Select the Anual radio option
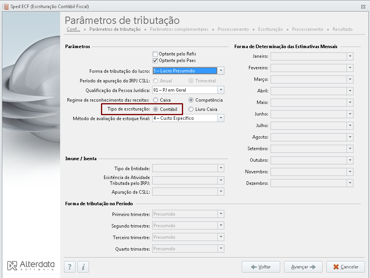The image size is (370, 278). [x=155, y=81]
